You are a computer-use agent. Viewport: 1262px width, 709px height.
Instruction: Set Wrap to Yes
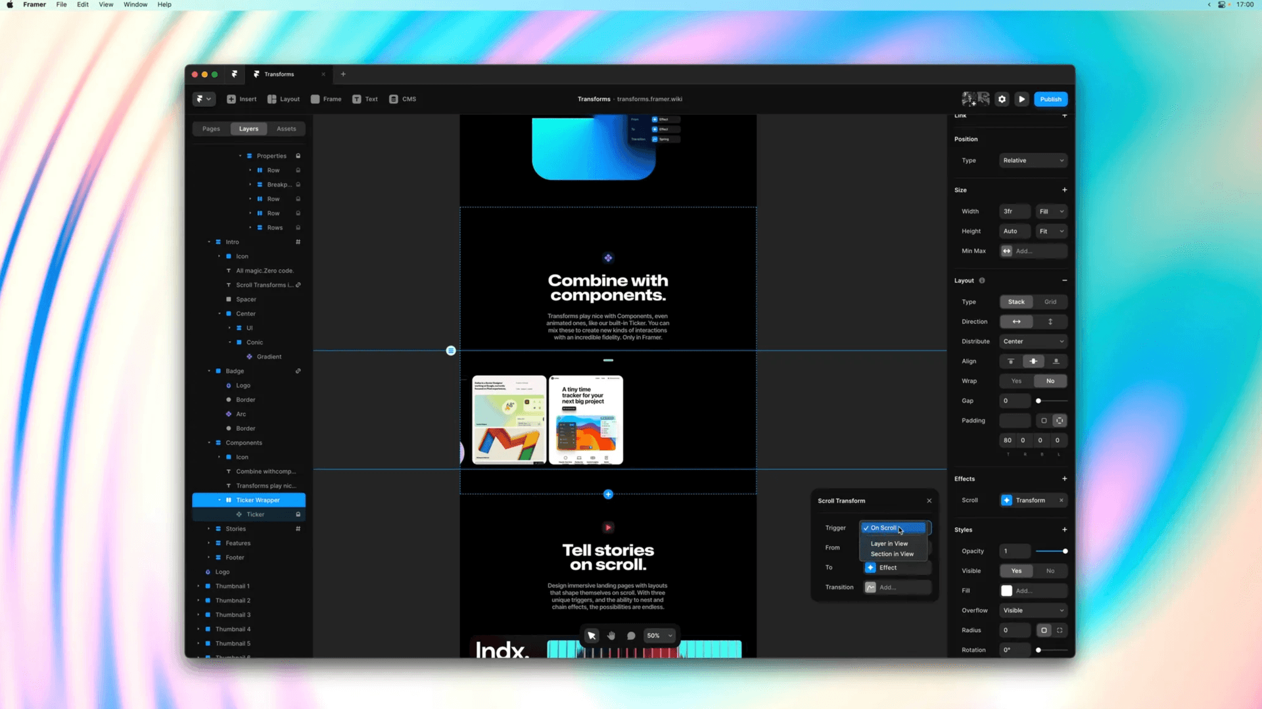(x=1016, y=381)
